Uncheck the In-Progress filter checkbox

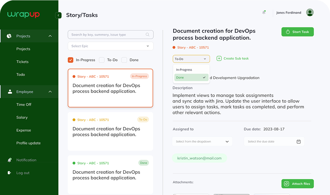pyautogui.click(x=70, y=60)
